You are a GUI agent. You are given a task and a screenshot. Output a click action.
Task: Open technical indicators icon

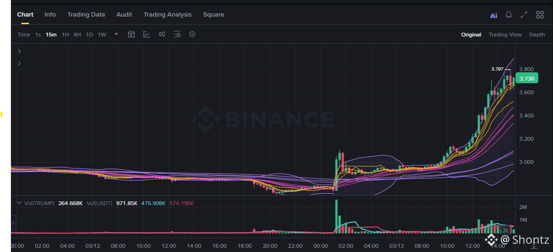[147, 34]
